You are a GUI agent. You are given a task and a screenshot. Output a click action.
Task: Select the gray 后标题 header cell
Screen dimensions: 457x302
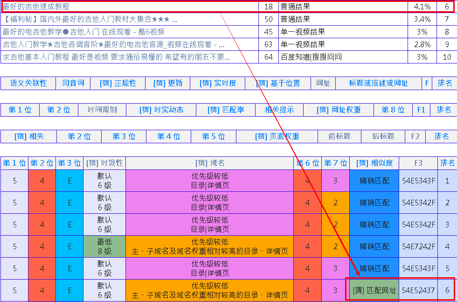click(x=383, y=136)
